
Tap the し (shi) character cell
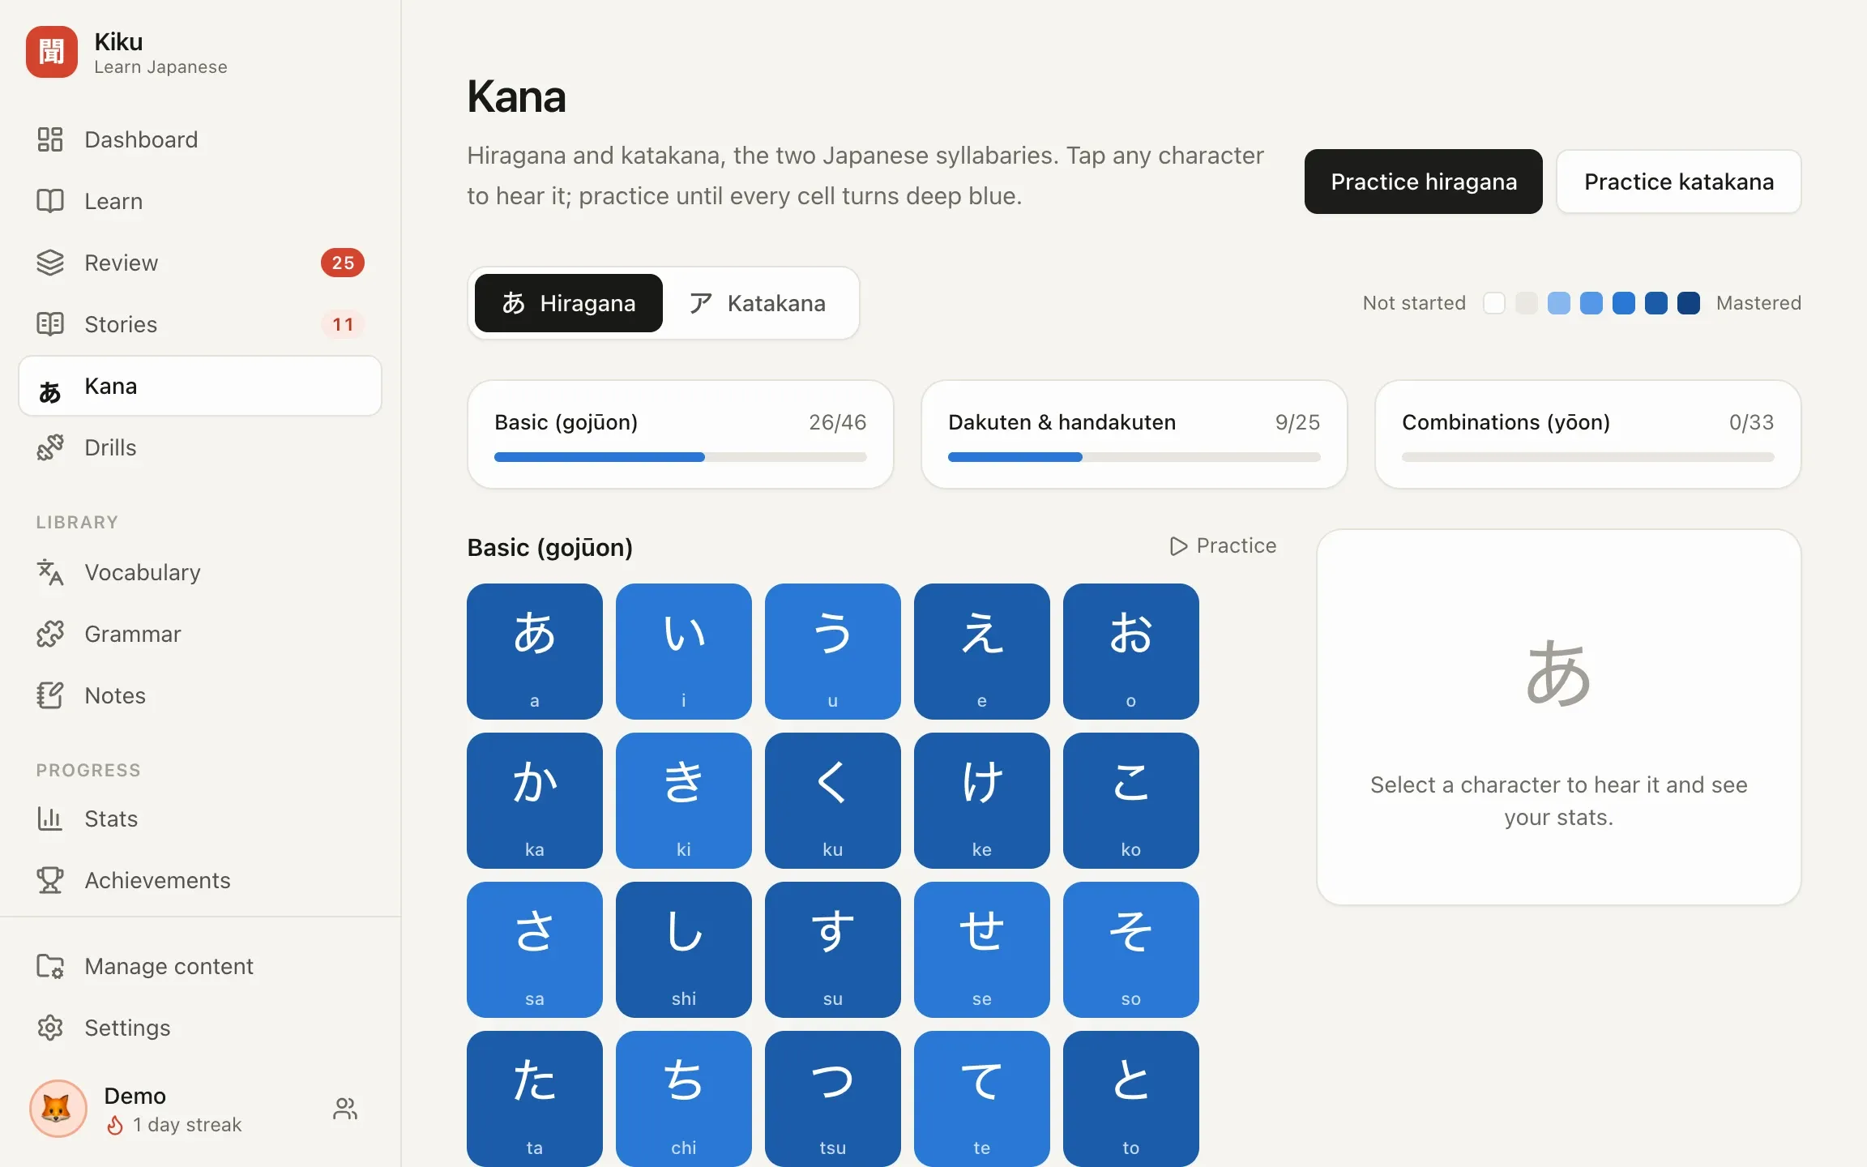click(684, 950)
